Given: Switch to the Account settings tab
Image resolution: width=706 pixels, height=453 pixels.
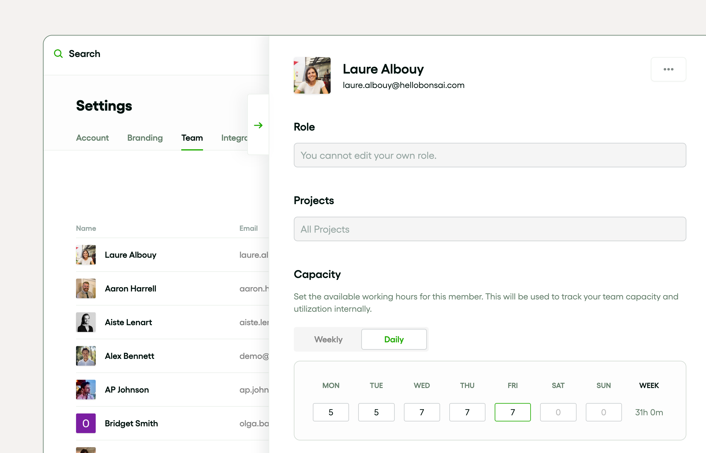Looking at the screenshot, I should tap(92, 138).
